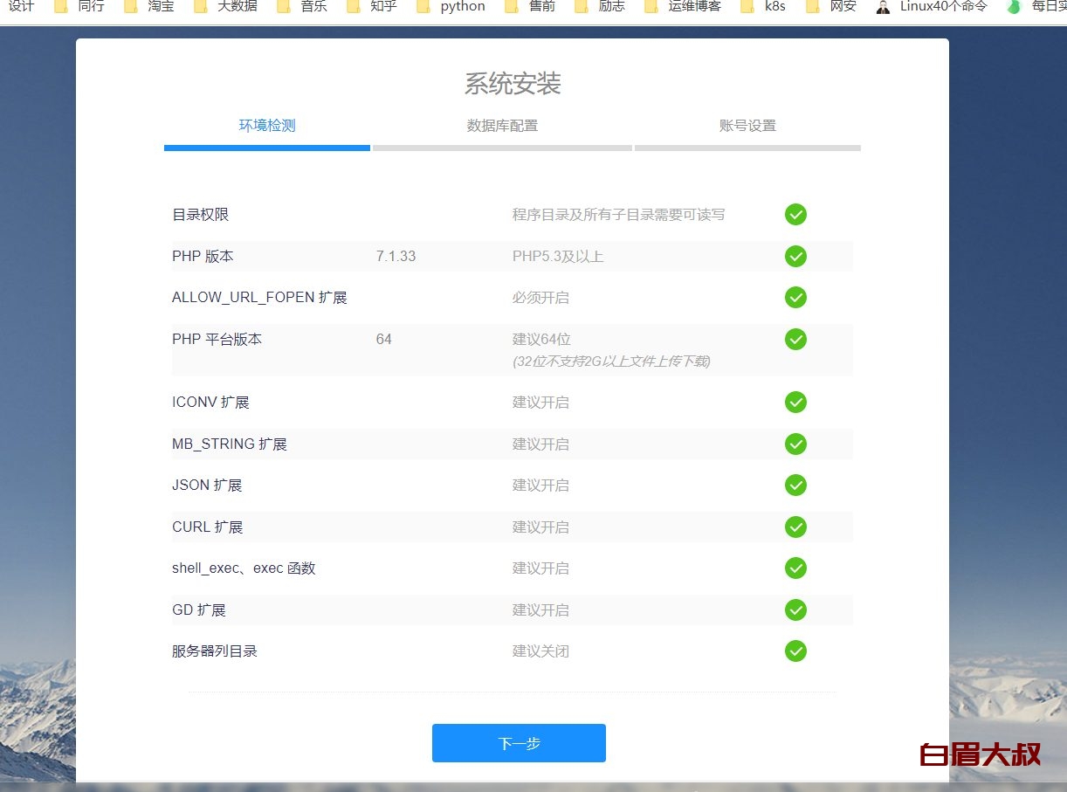Click the text PHP5.3及以上

pos(558,257)
